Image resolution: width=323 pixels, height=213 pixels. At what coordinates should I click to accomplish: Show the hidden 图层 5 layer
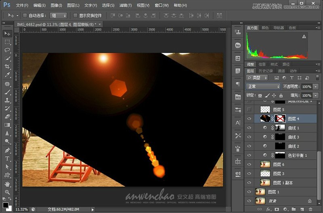point(249,109)
